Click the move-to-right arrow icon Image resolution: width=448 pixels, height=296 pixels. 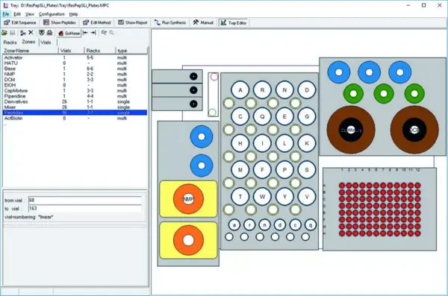[x=93, y=33]
